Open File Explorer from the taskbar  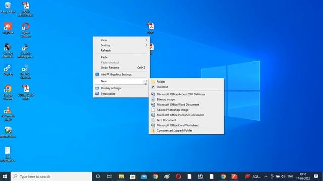121,176
